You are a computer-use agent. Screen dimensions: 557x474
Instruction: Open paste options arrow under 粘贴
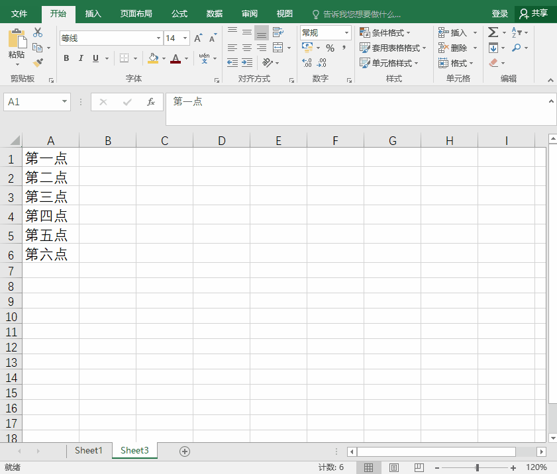(17, 65)
